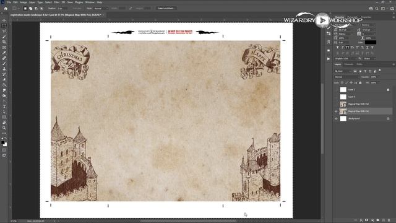Viewport: 396px width, 223px height.
Task: Open the File menu
Action: 9,2
